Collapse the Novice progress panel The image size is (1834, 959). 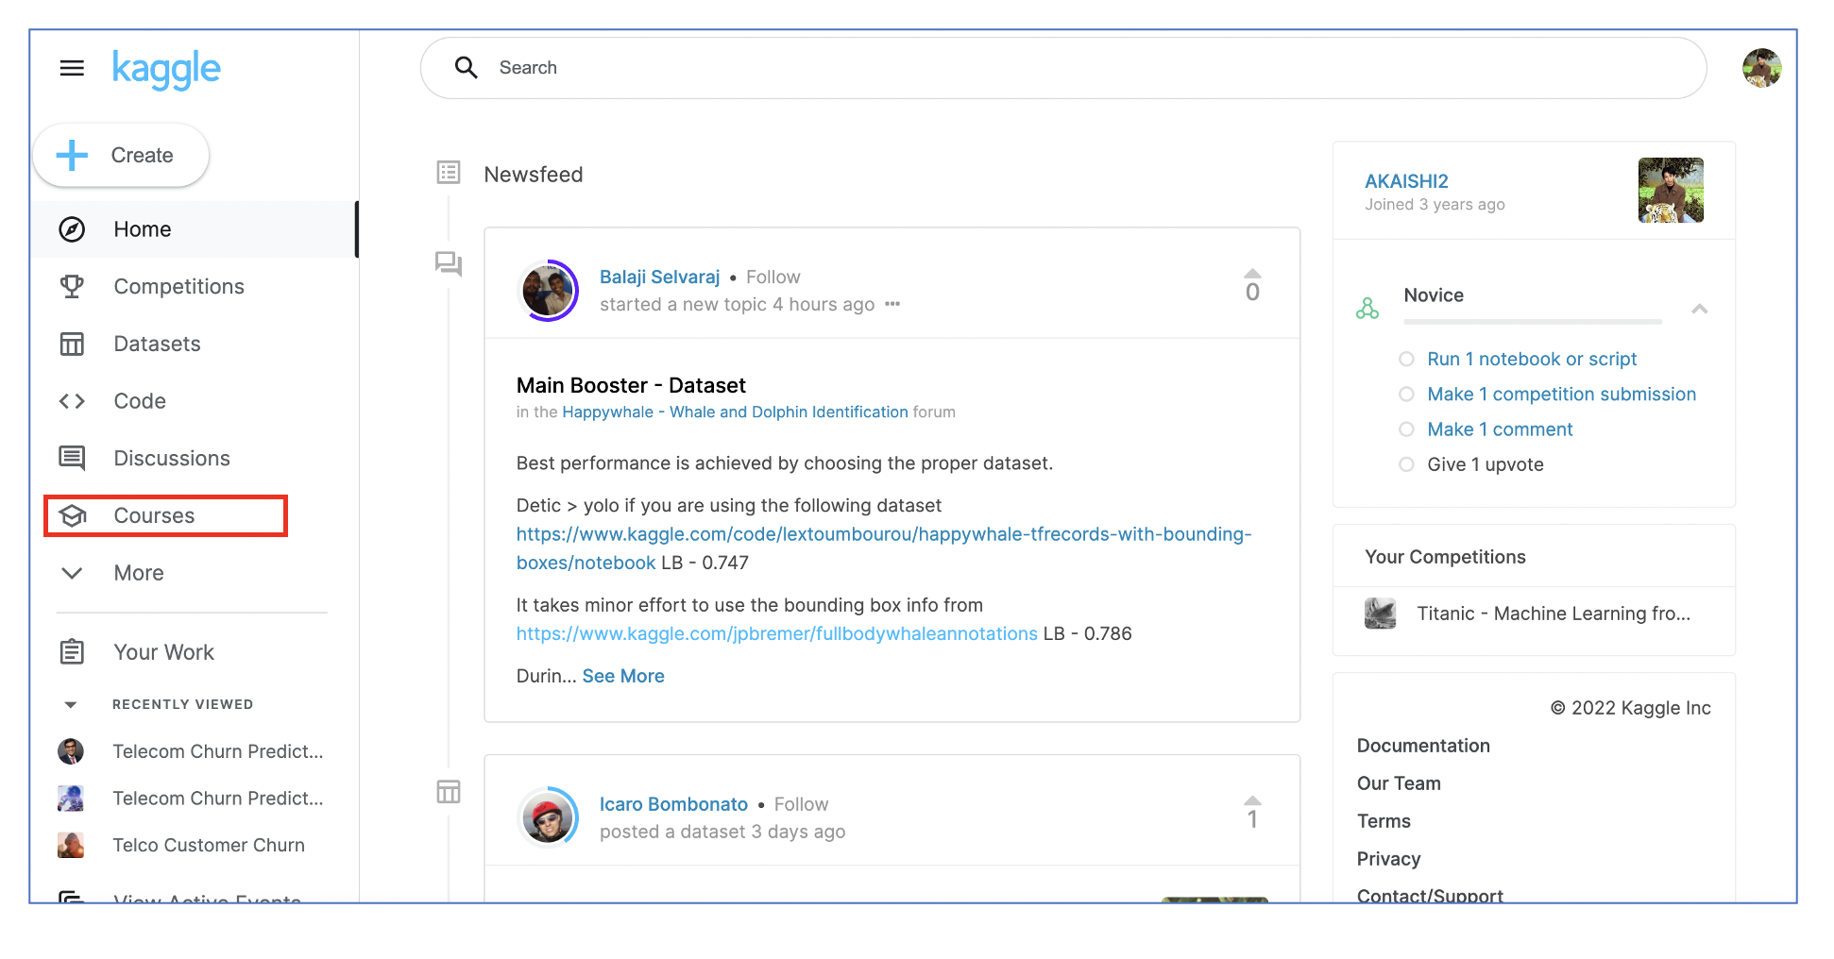pyautogui.click(x=1699, y=309)
